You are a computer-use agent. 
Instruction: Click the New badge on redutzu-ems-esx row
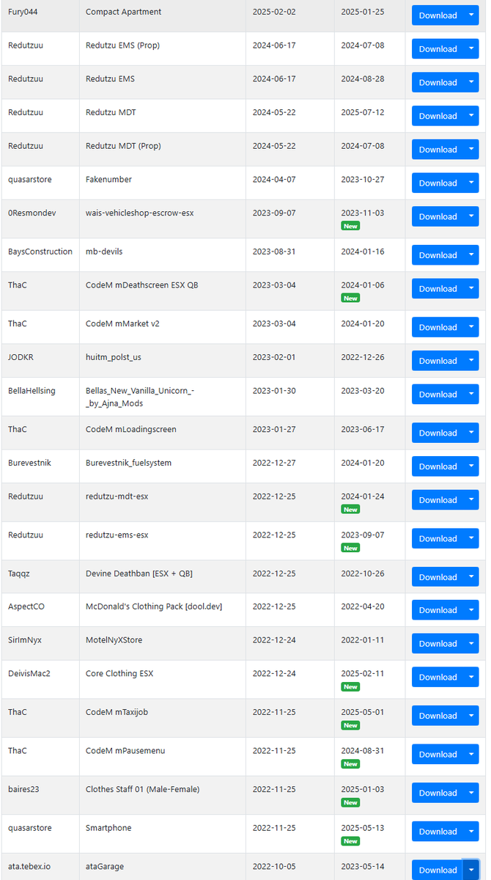click(350, 549)
